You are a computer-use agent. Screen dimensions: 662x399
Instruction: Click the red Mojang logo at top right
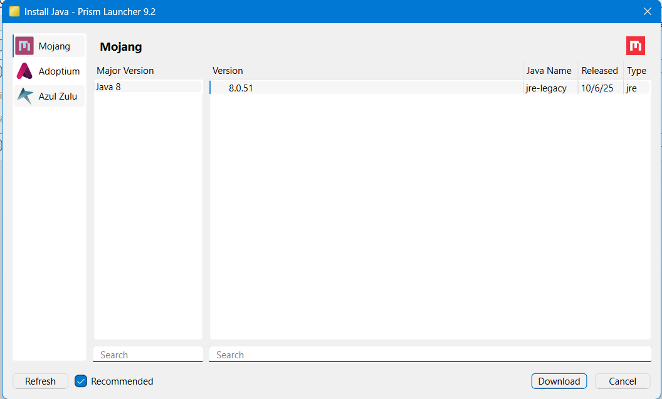tap(636, 46)
